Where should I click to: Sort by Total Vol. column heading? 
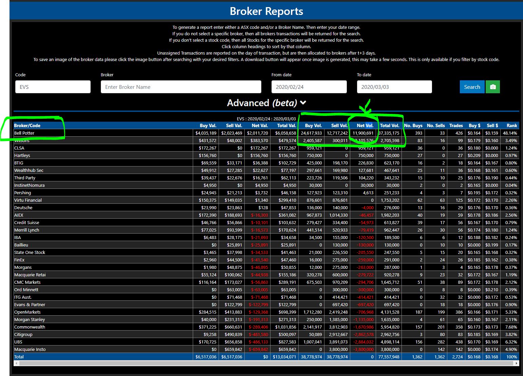(x=390, y=125)
